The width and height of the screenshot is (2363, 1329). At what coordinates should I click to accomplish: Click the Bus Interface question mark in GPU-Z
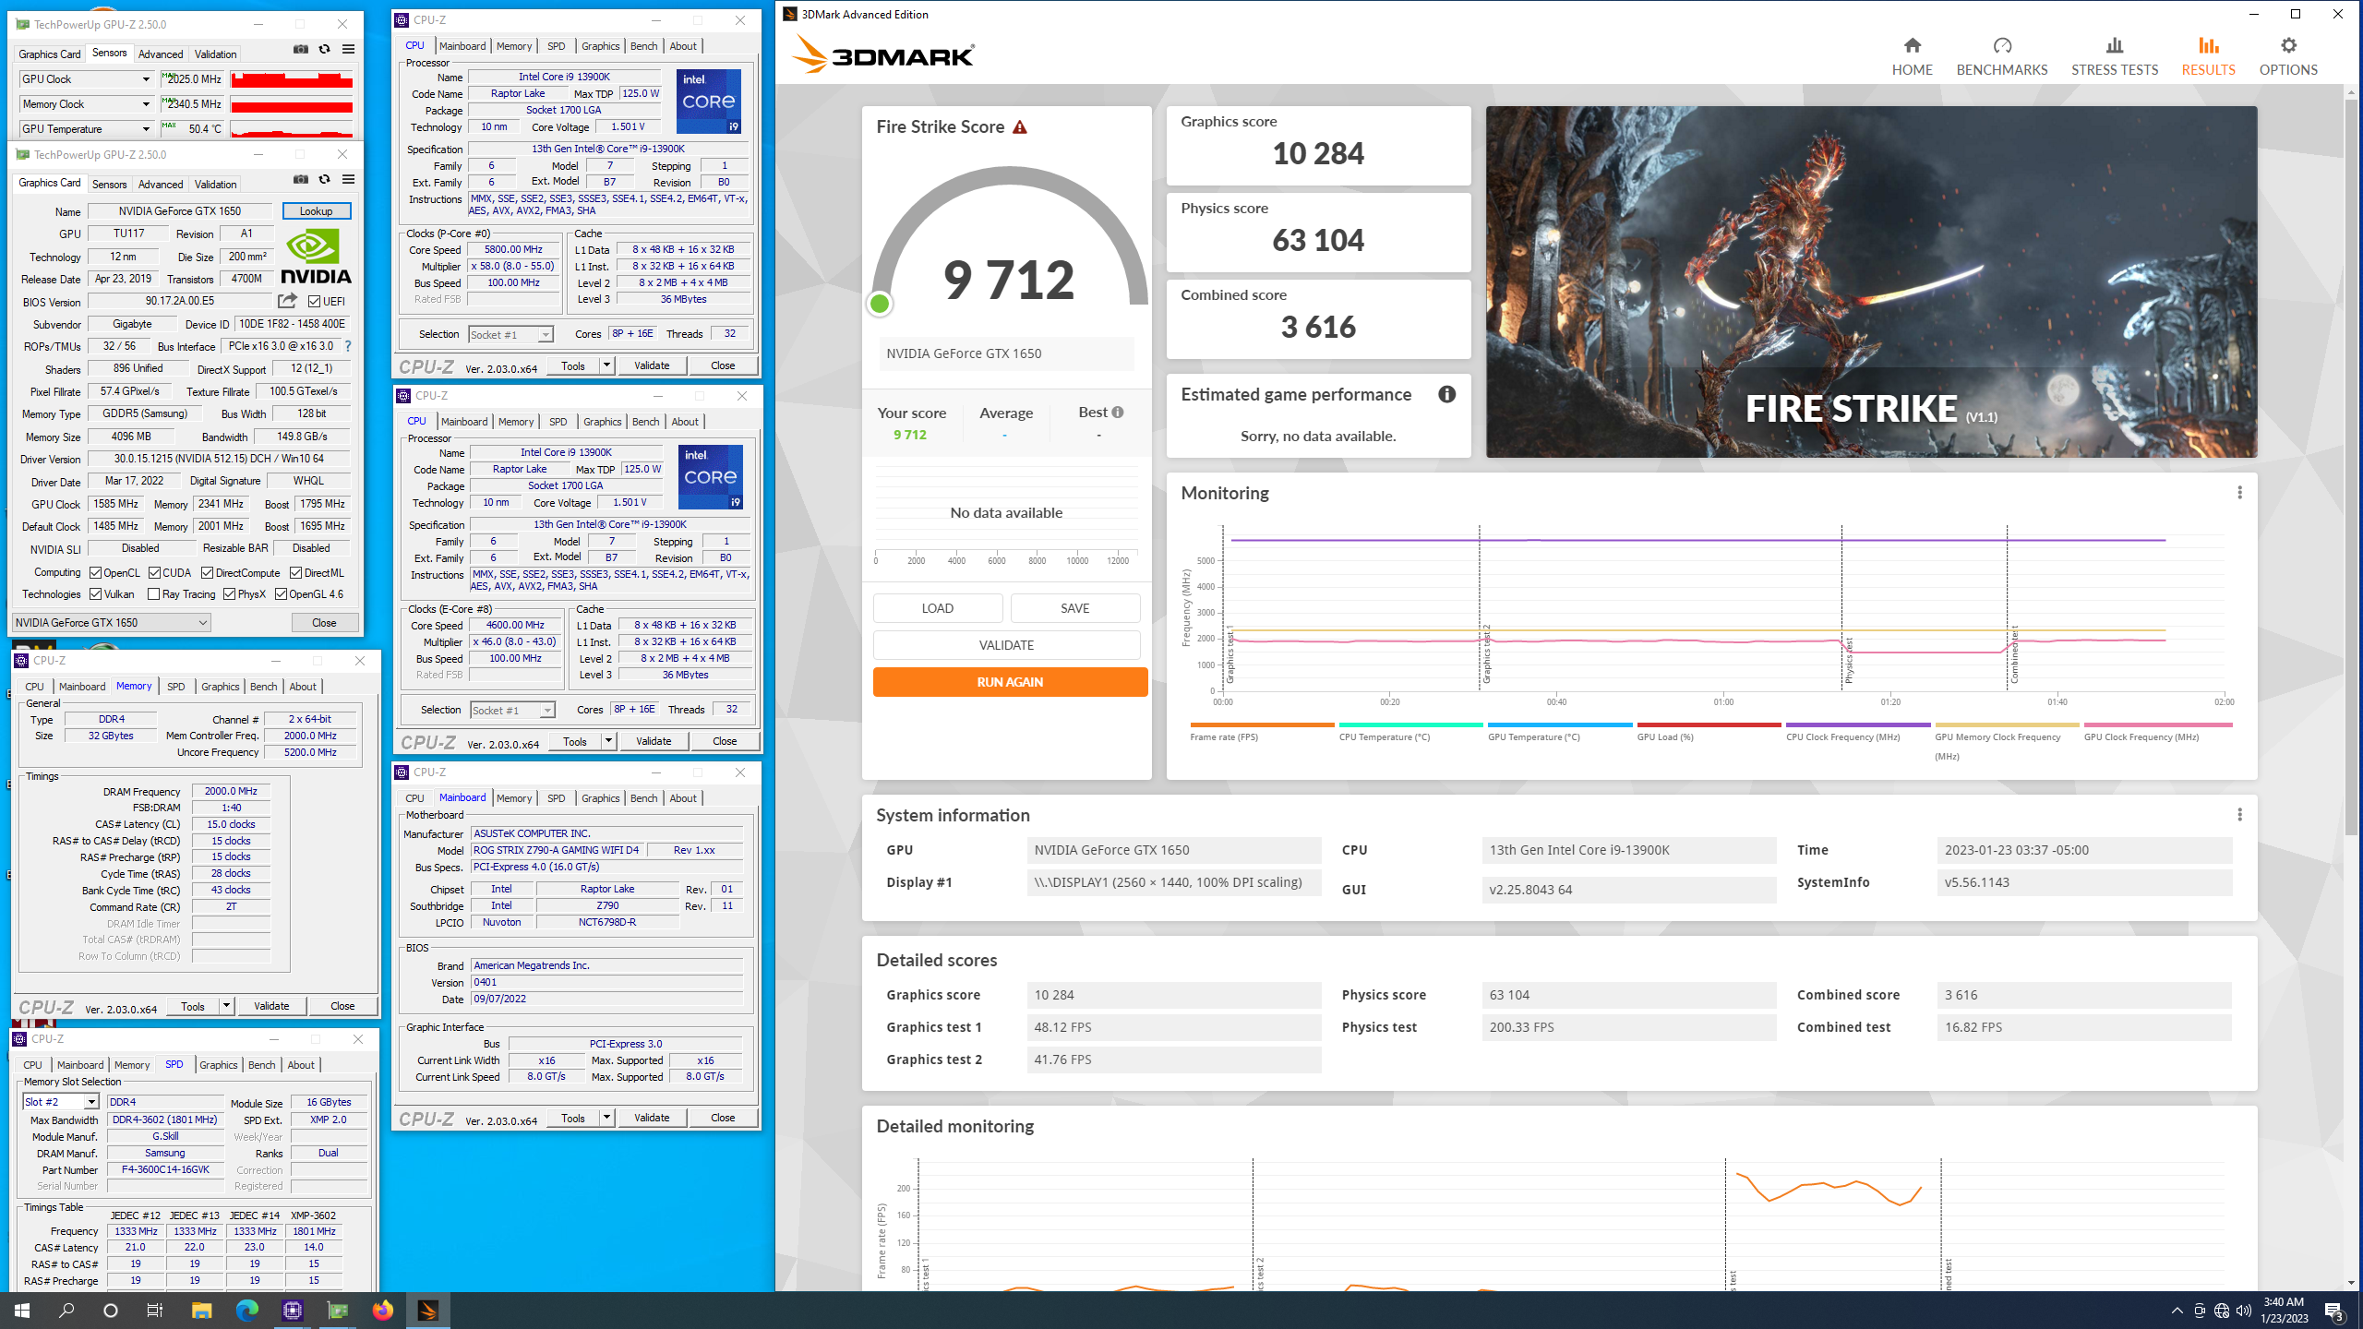point(348,346)
